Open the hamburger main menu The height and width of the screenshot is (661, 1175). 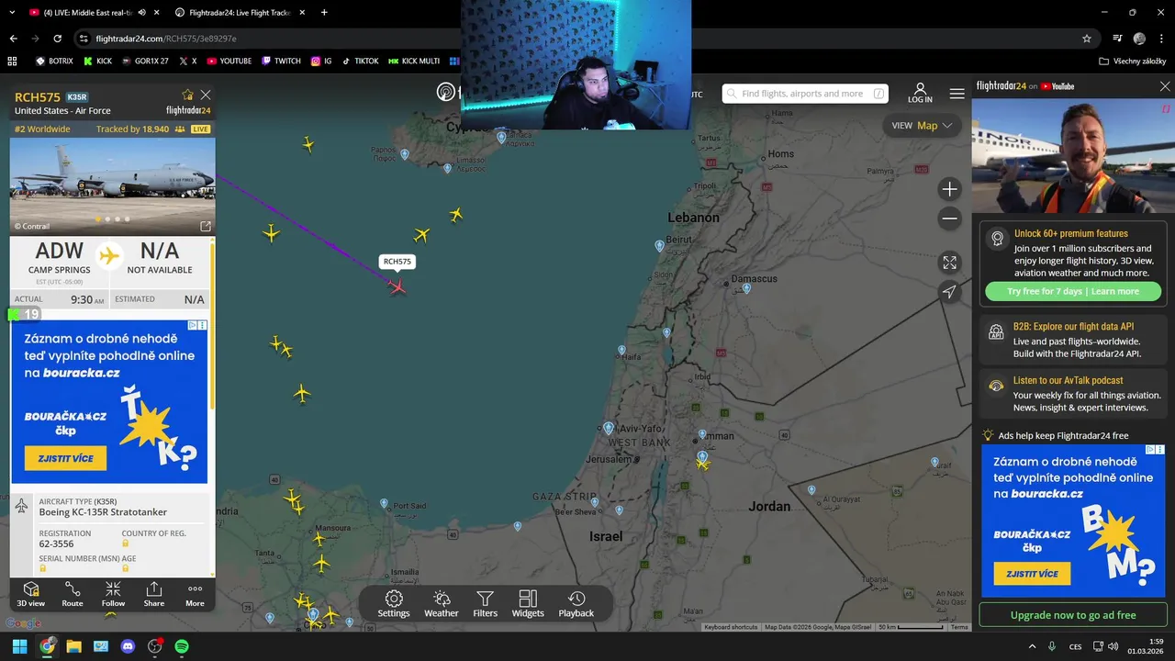[x=957, y=94]
